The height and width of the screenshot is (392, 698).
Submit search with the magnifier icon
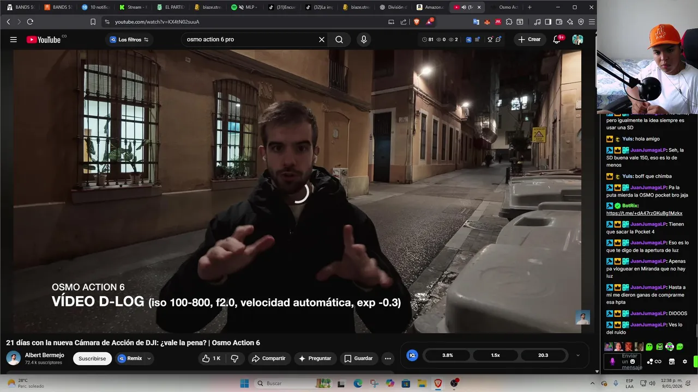coord(339,39)
